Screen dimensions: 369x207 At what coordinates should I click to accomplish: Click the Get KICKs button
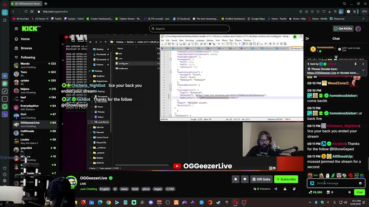click(343, 28)
